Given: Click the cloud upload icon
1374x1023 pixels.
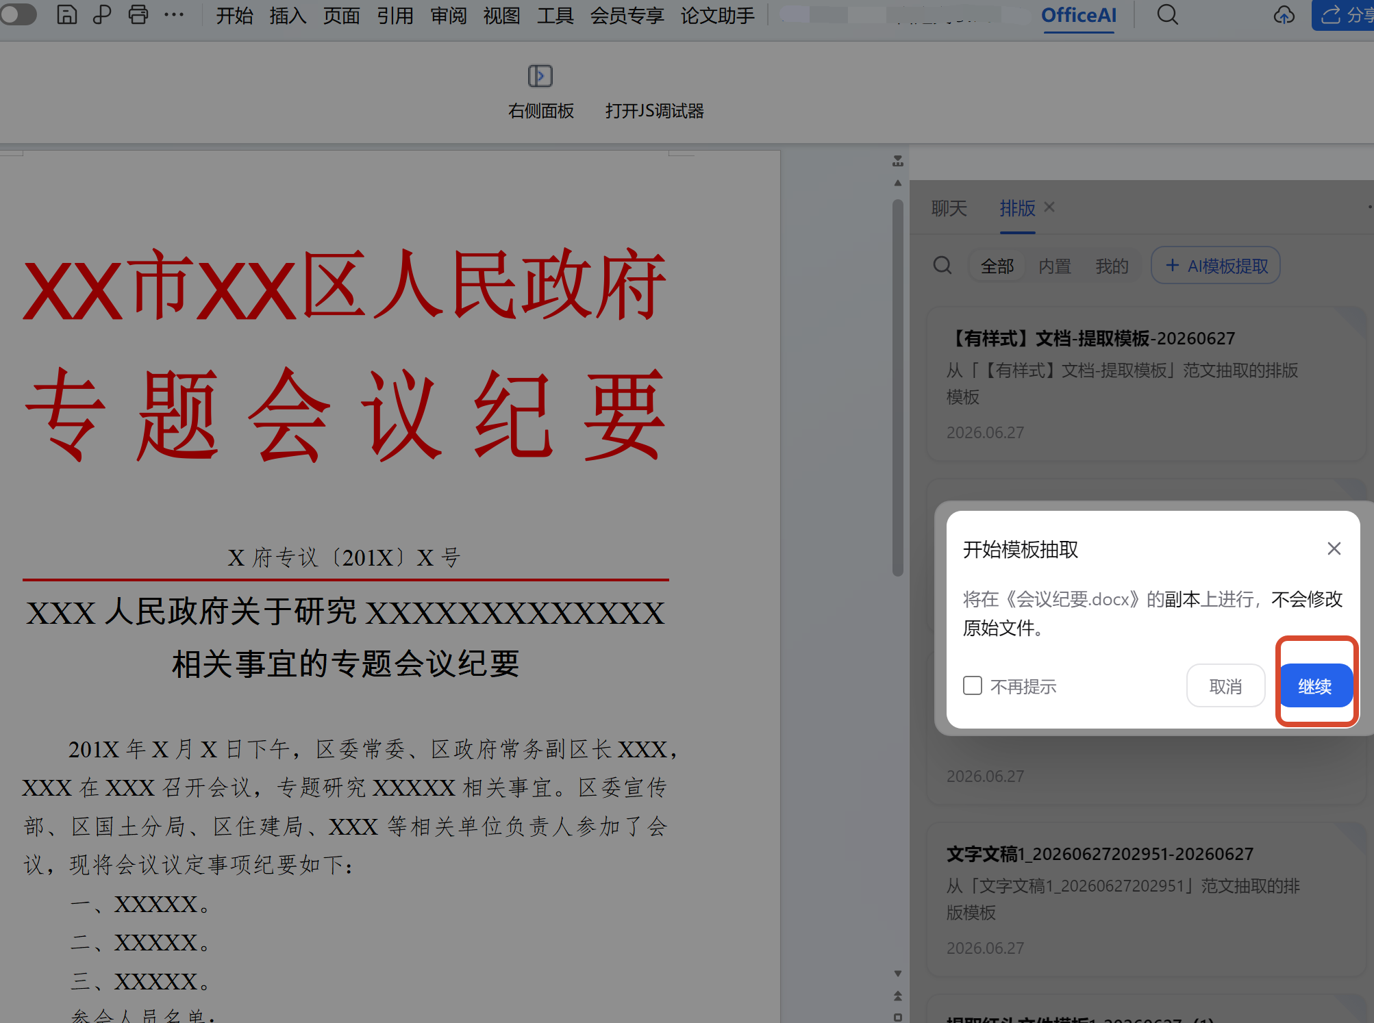Looking at the screenshot, I should pyautogui.click(x=1284, y=15).
